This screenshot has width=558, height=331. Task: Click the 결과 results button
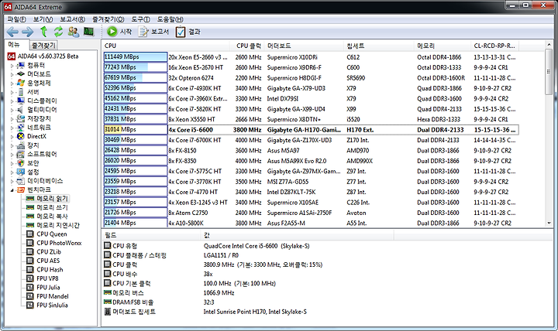[188, 32]
